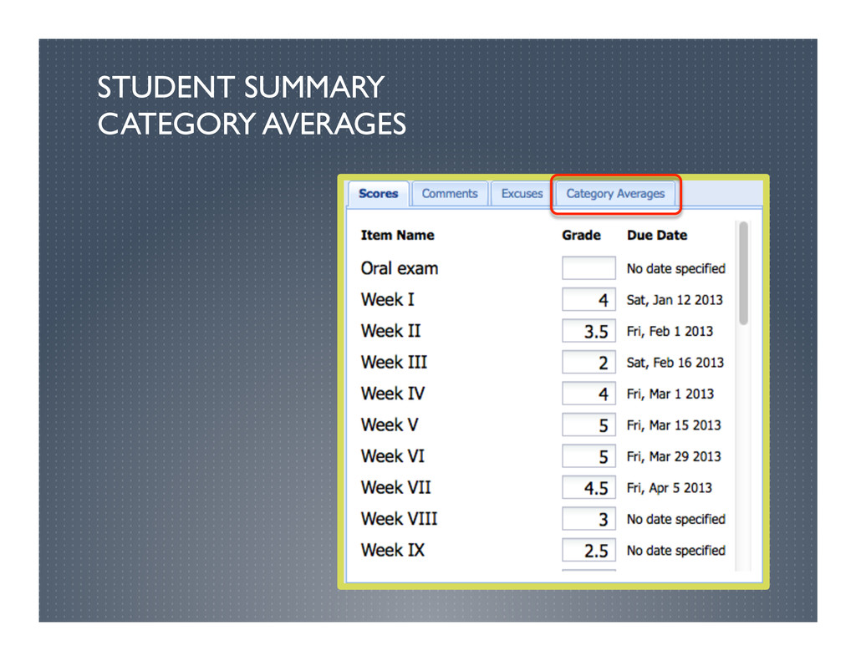Click the Grade column header
The height and width of the screenshot is (661, 856).
click(582, 236)
